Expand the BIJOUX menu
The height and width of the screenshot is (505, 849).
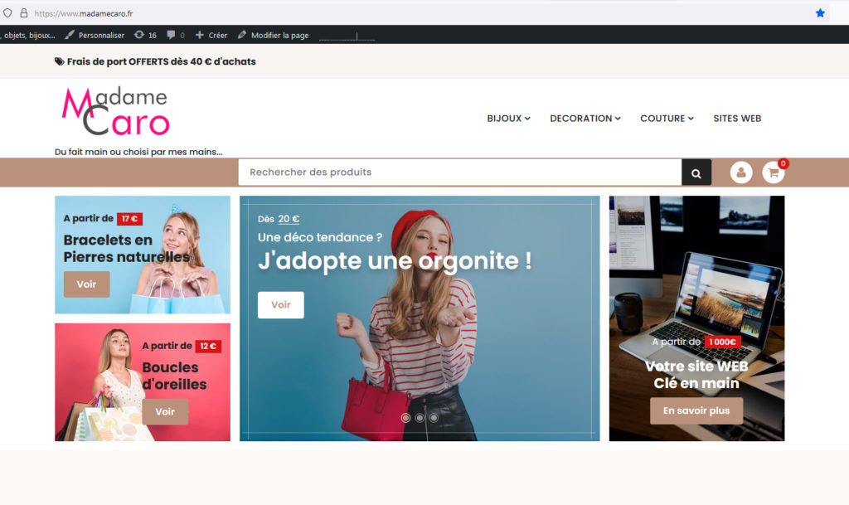[508, 119]
